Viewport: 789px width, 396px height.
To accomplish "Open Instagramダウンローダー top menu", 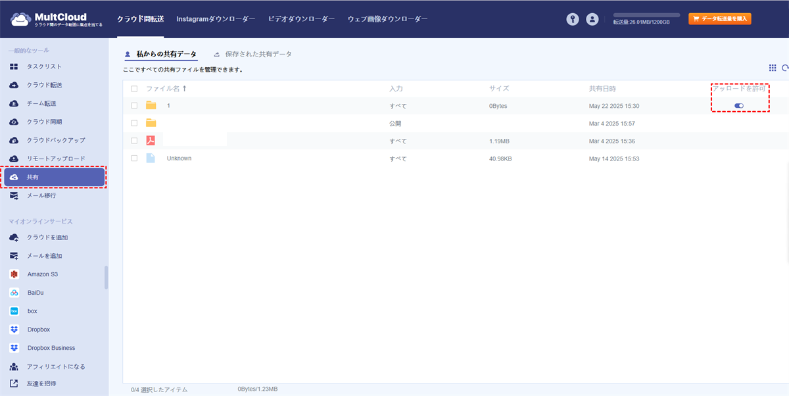I will click(x=216, y=20).
